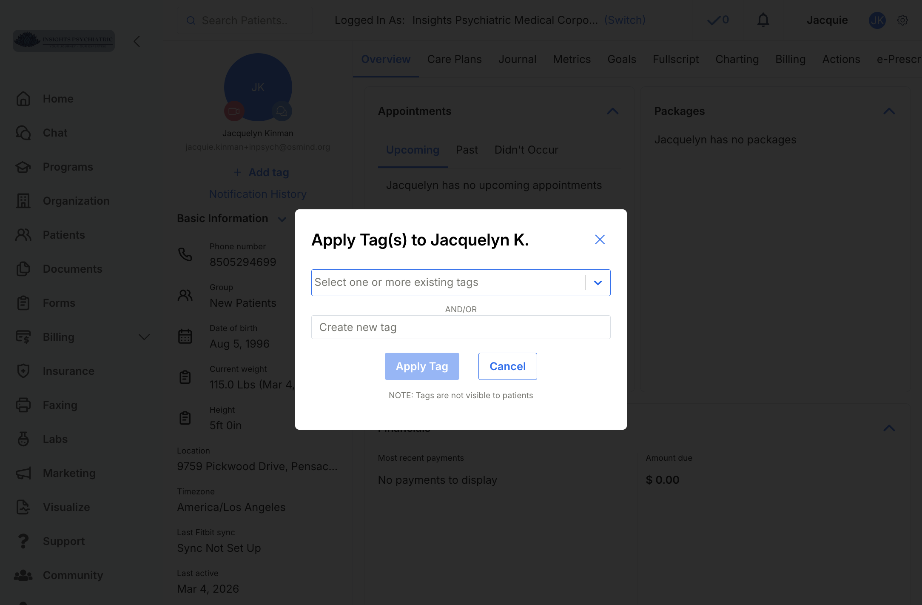This screenshot has height=605, width=922.
Task: Switch to the Fullscript tab
Action: (x=676, y=59)
